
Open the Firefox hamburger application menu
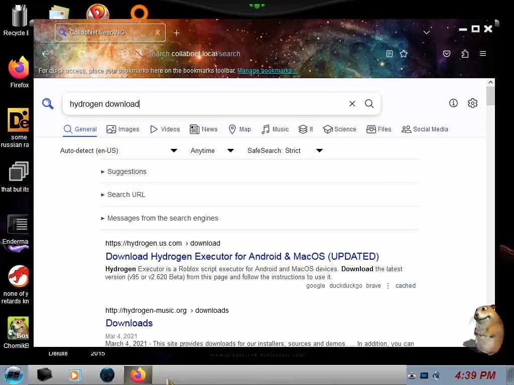[x=483, y=54]
